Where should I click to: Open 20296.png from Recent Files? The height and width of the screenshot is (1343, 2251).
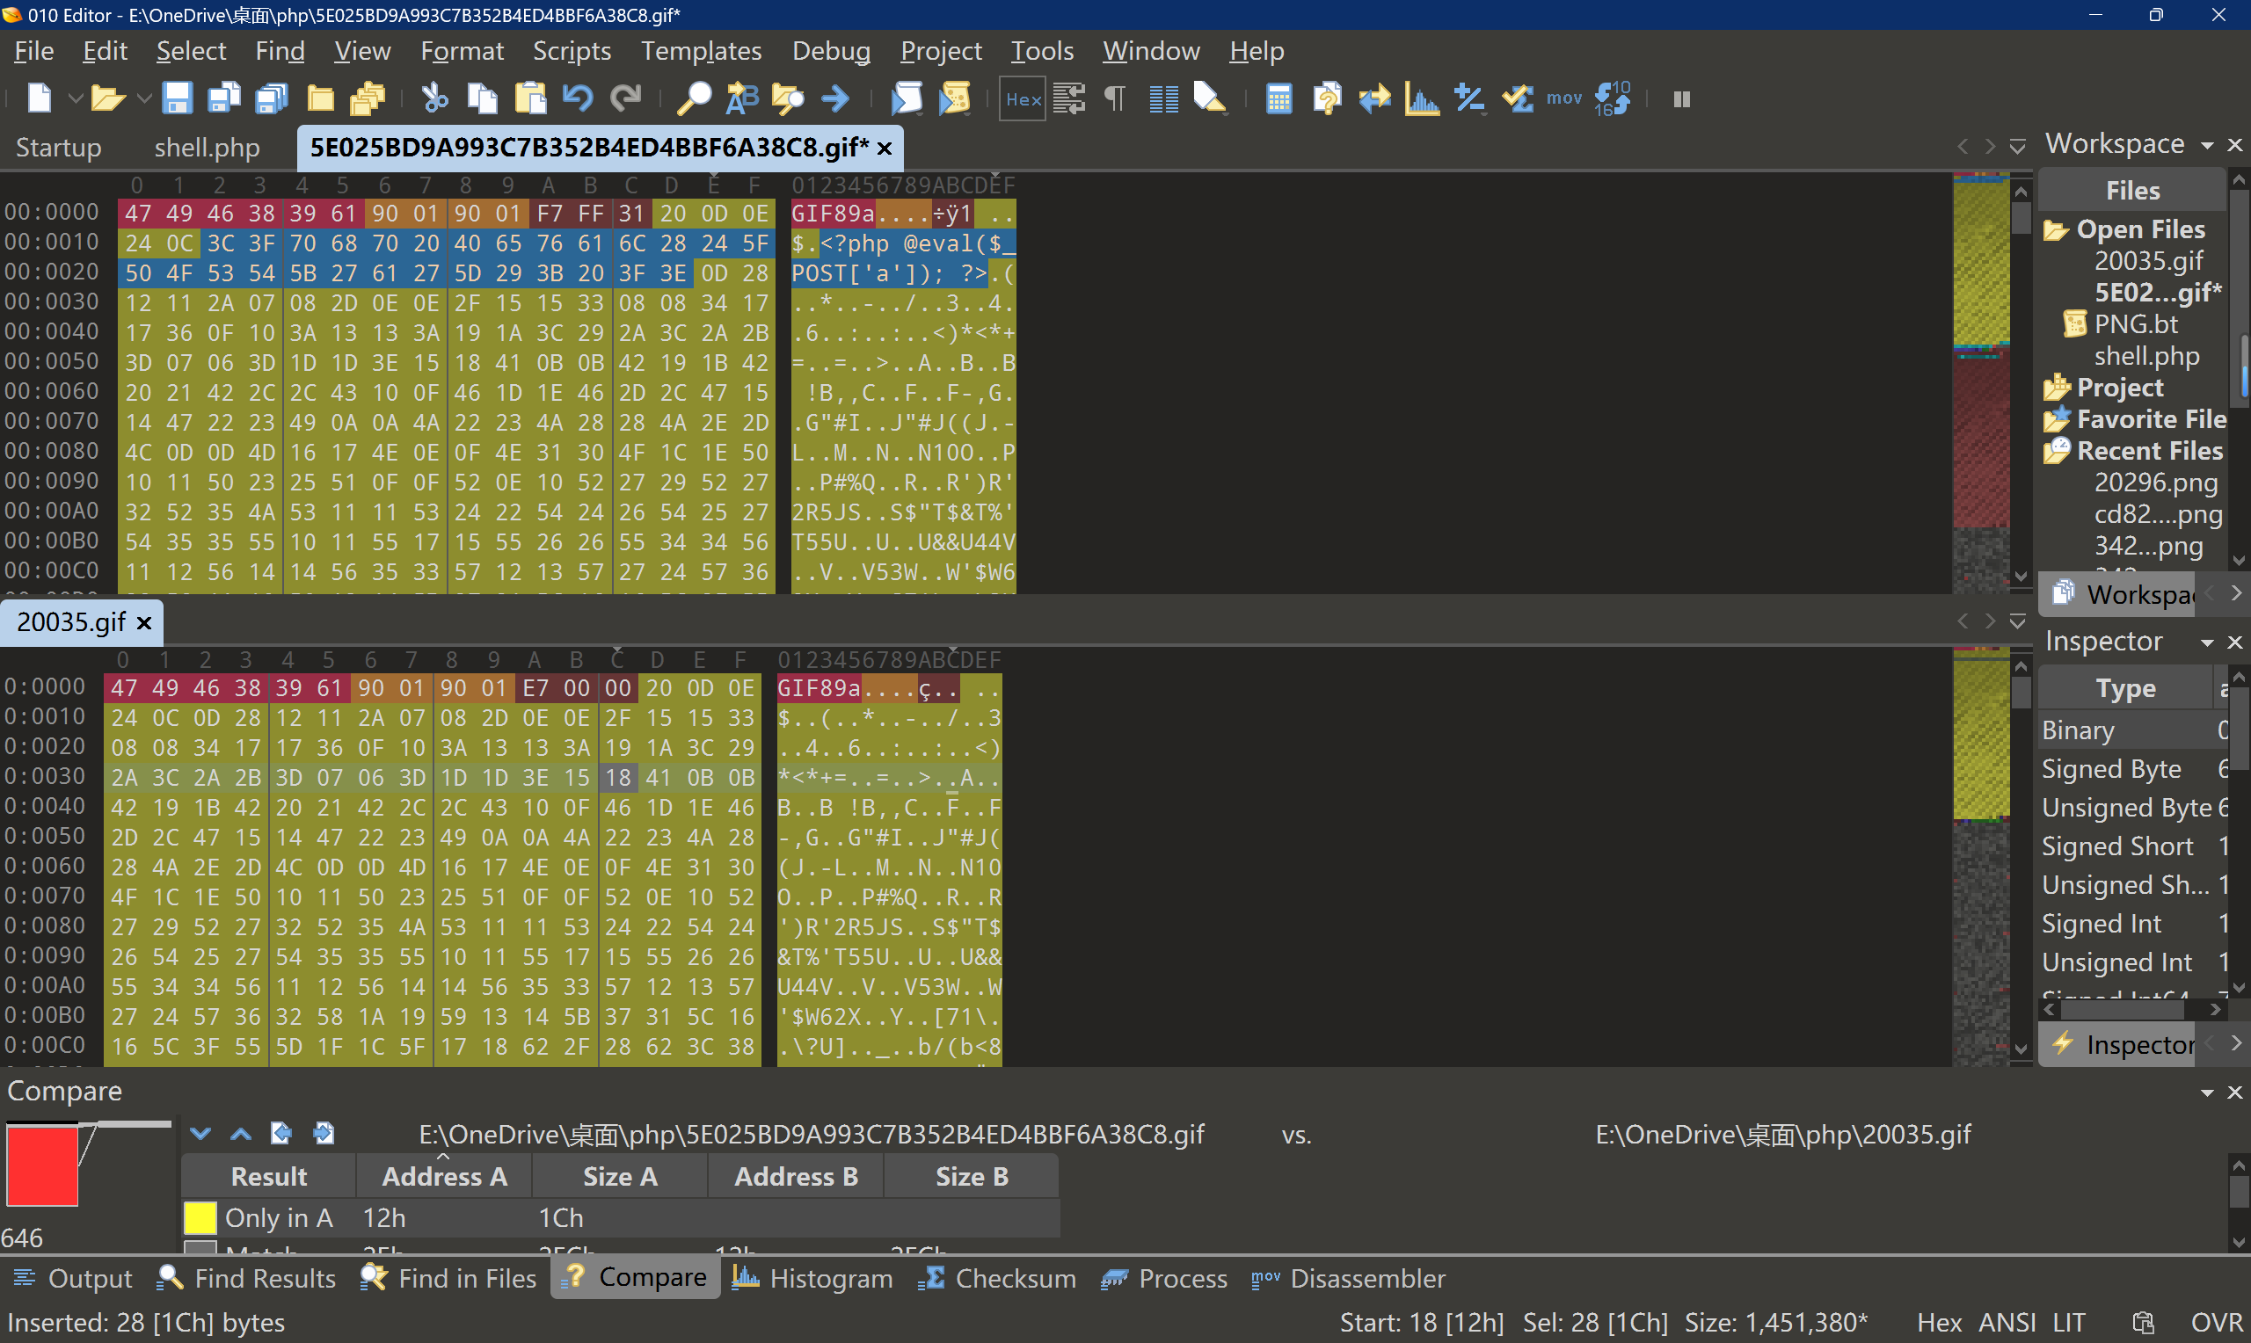click(x=2155, y=483)
